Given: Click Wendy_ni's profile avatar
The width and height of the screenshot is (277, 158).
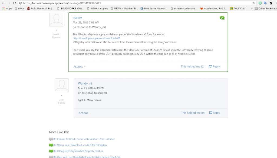Looking at the screenshot, I should pyautogui.click(x=62, y=85).
